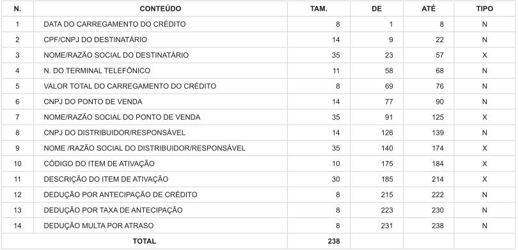This screenshot has width=518, height=250.
Task: Click the TOTAL label in last row
Action: pyautogui.click(x=145, y=242)
